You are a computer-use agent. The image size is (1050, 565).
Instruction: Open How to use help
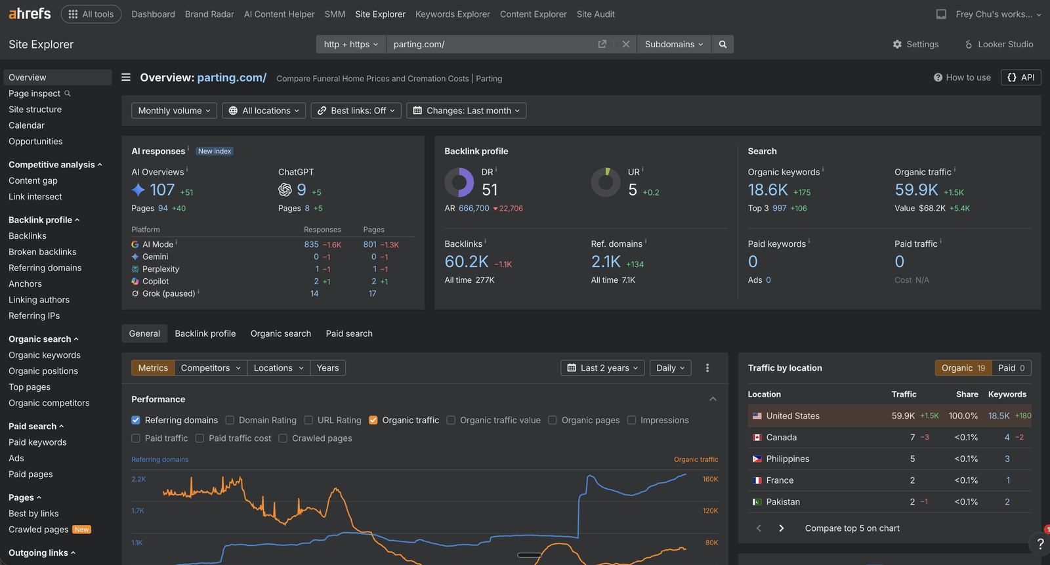[962, 77]
